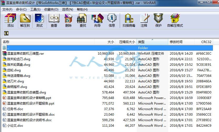Select file 温室韭菜收割机总装图.dwg

pyautogui.click(x=27, y=92)
